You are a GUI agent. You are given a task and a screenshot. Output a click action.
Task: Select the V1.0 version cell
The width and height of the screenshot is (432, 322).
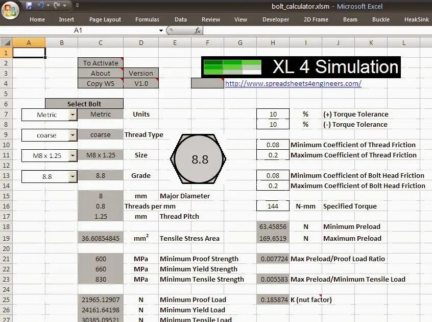tap(141, 83)
